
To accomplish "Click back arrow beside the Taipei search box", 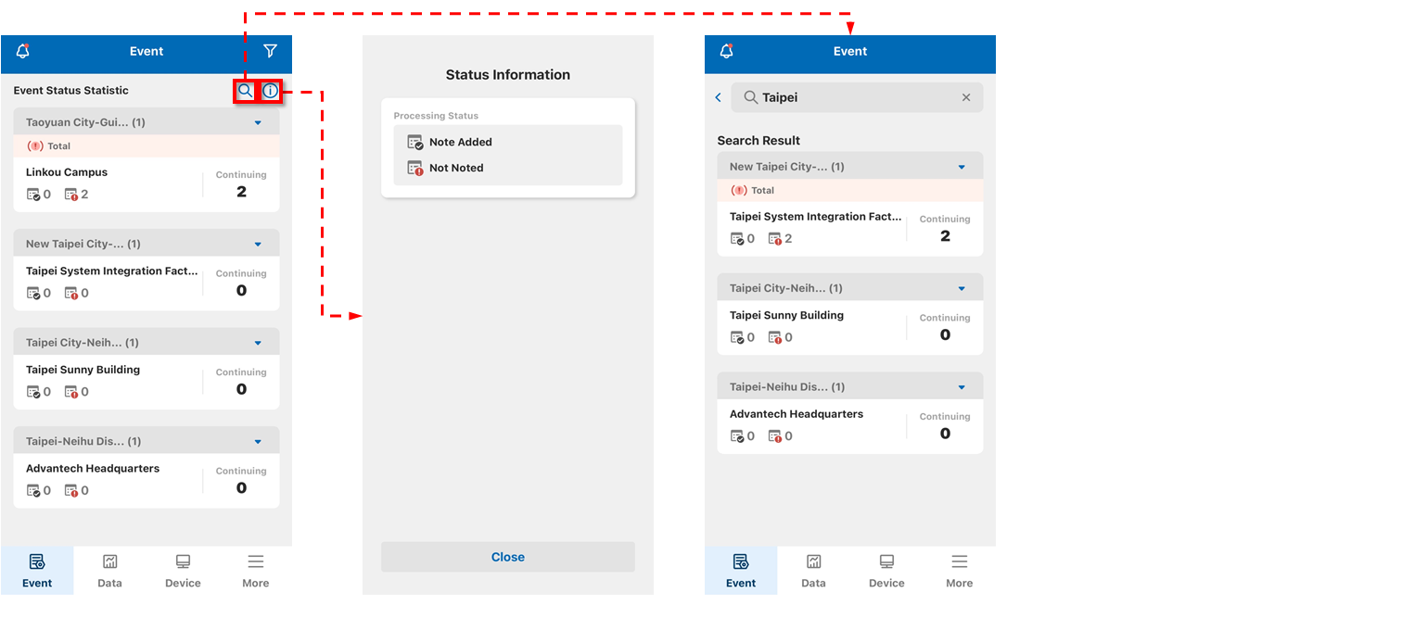I will (719, 97).
